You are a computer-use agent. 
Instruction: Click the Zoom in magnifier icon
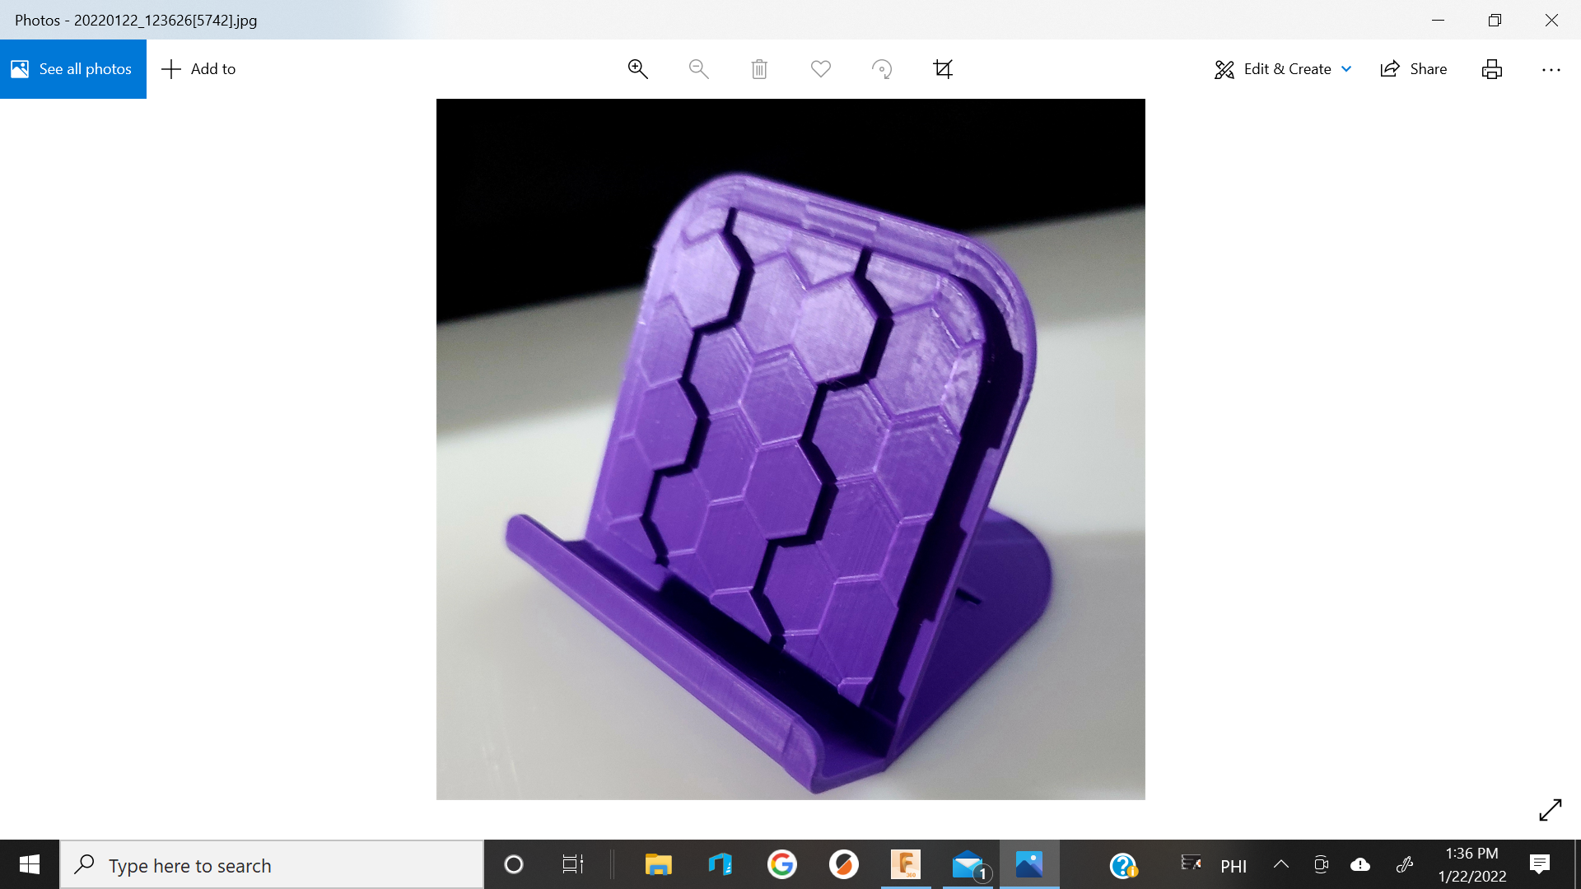pos(637,69)
